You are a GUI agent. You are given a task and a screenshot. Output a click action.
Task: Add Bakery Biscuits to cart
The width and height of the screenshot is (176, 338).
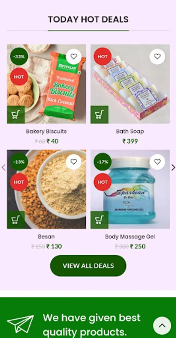click(16, 115)
